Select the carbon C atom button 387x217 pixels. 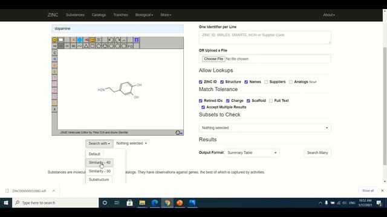54,52
